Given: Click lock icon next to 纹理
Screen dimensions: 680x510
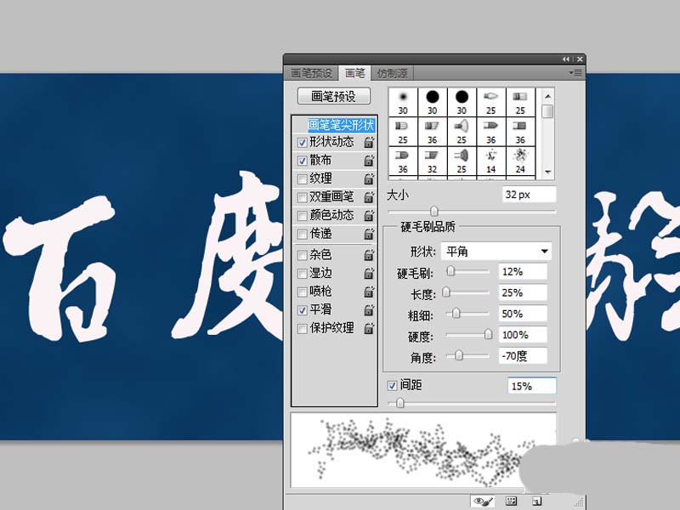Looking at the screenshot, I should (x=369, y=178).
